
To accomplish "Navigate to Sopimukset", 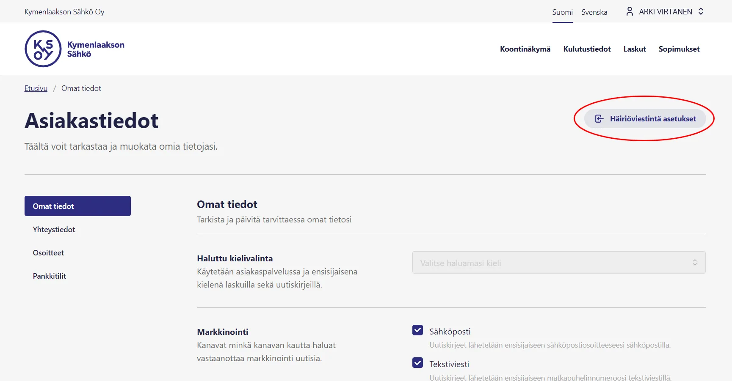I will 679,49.
